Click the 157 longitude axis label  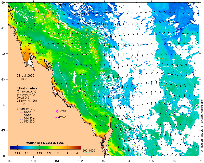click(199, 161)
